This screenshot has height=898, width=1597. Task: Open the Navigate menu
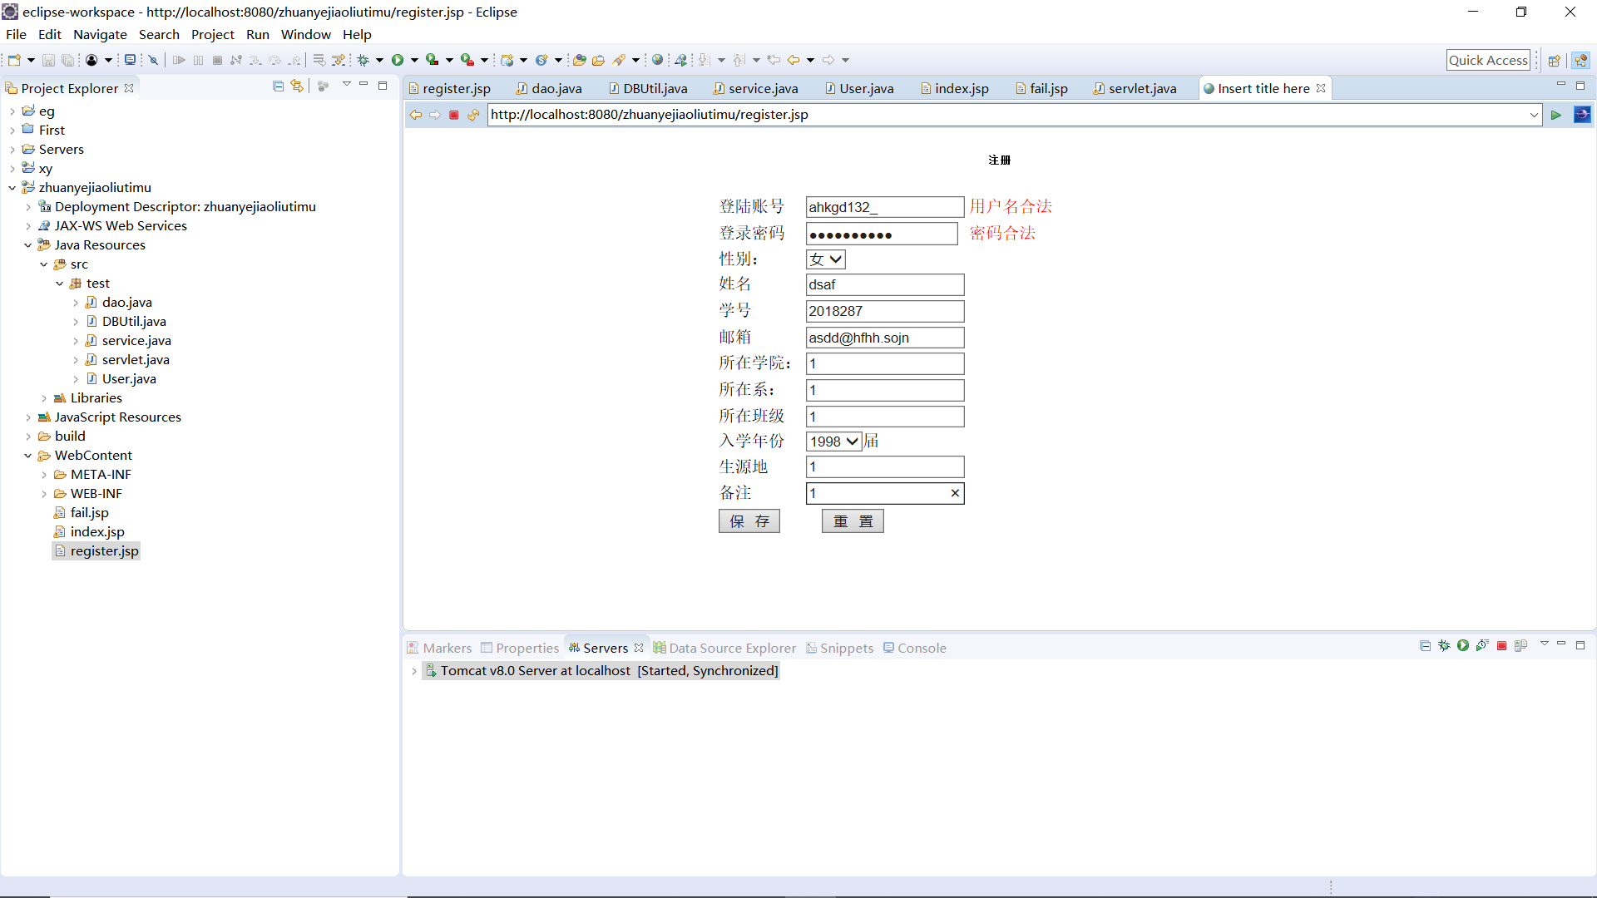click(100, 34)
